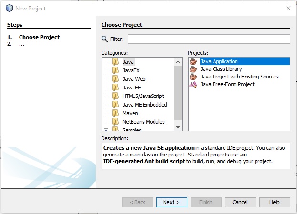This screenshot has width=297, height=214.
Task: Click the Choose Project step in Steps
Action: pyautogui.click(x=39, y=37)
